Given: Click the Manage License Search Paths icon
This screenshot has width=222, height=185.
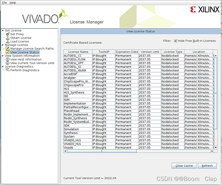Looking at the screenshot, I should pyautogui.click(x=8, y=49).
